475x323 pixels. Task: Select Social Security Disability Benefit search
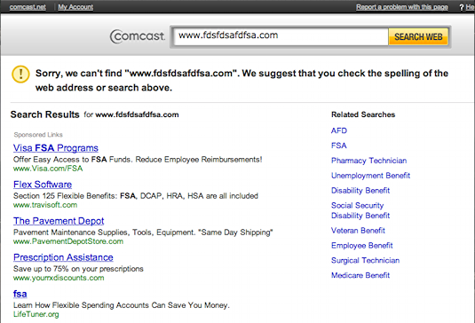360,210
